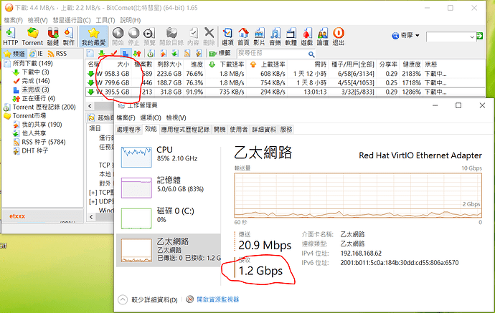495x313 pixels.
Task: Click the up-down arrows active tasks filter icon
Action: coord(137,53)
